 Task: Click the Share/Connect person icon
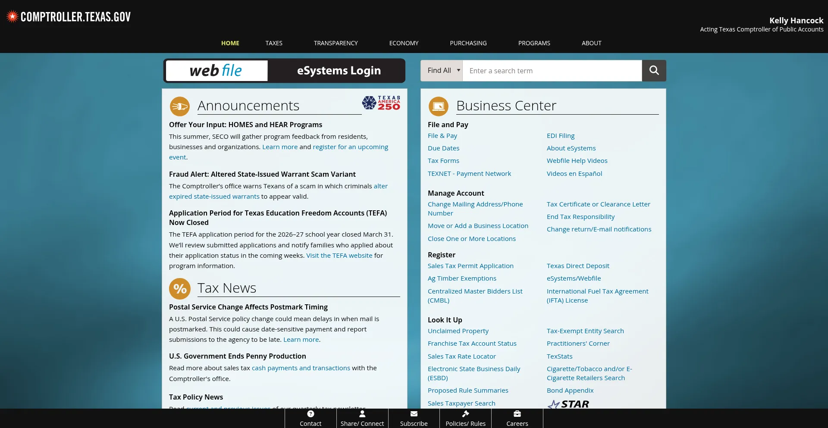tap(362, 414)
